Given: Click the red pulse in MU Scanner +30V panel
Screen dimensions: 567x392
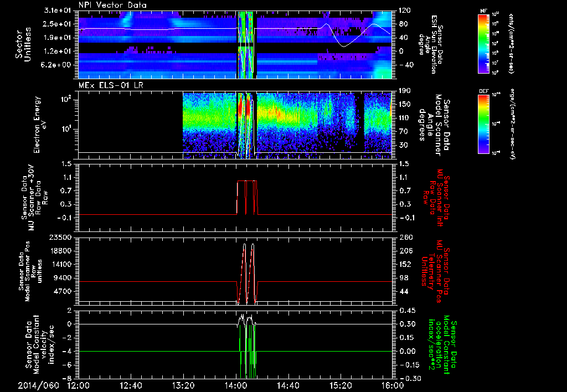Looking at the screenshot, I should click(x=248, y=198).
